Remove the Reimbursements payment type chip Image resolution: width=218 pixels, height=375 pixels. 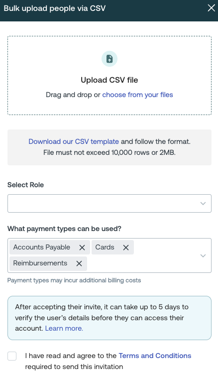[79, 263]
